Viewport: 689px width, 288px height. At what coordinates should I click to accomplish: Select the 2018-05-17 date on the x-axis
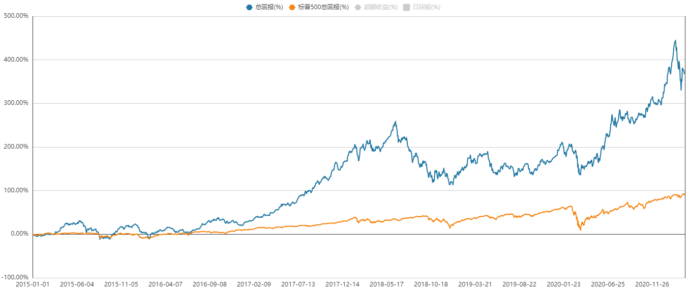click(x=386, y=283)
